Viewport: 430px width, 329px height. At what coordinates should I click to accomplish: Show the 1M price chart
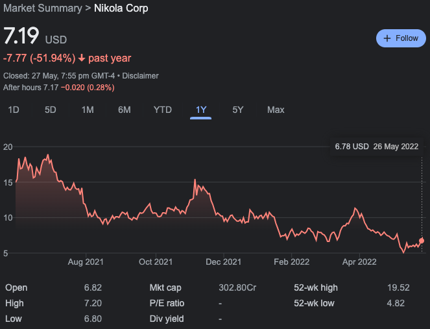tap(88, 110)
